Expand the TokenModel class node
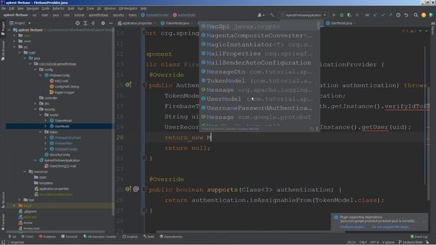 (46, 120)
